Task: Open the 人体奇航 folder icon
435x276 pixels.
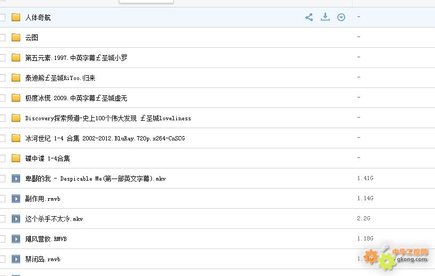Action: click(16, 17)
